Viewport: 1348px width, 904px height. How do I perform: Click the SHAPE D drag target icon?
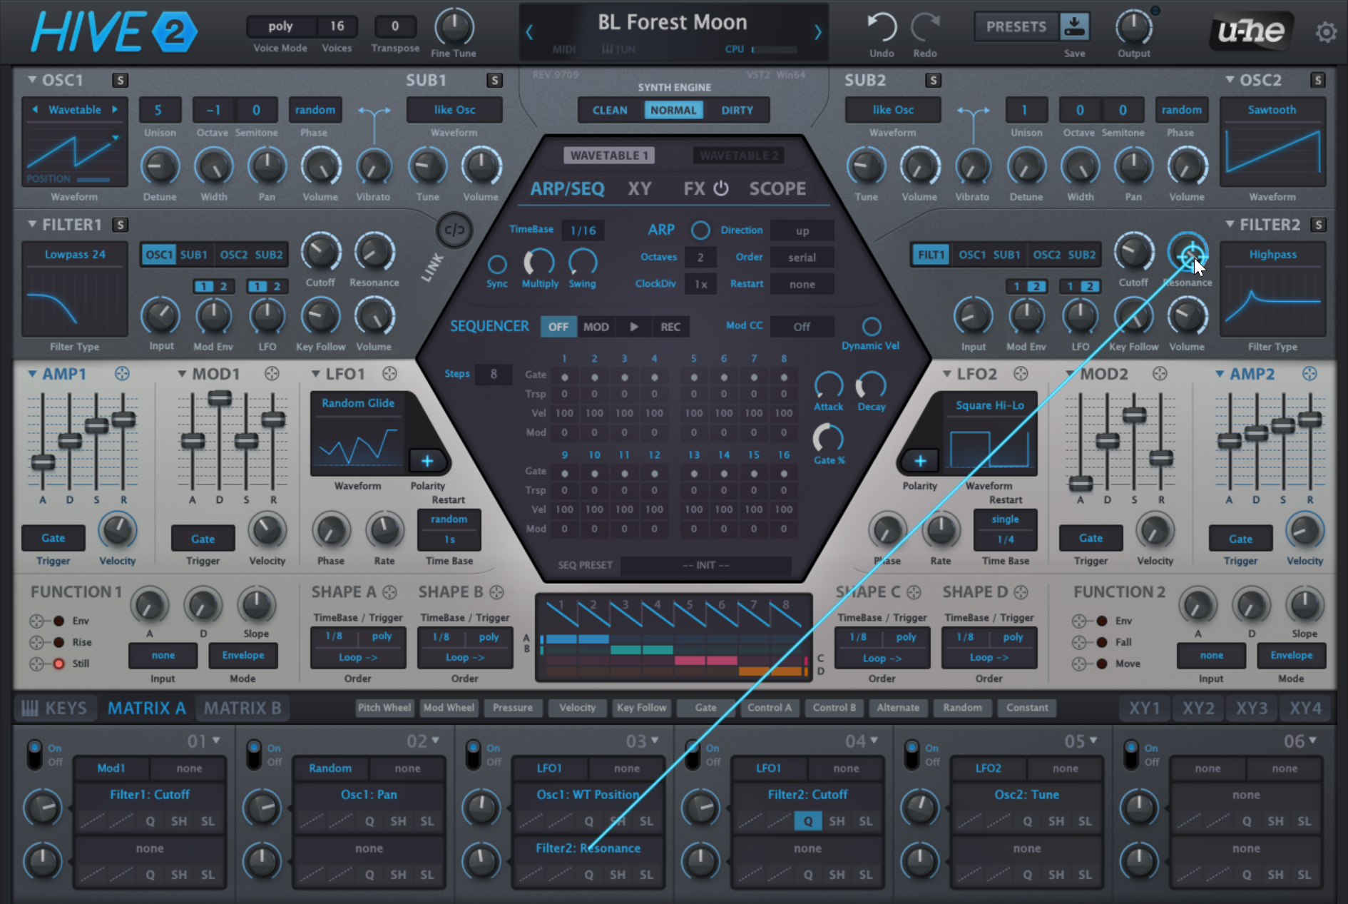click(x=1021, y=592)
